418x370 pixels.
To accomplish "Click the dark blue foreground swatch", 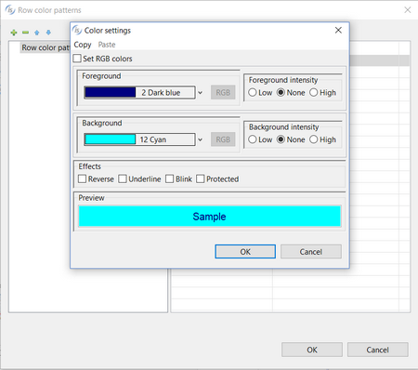I will pos(111,92).
